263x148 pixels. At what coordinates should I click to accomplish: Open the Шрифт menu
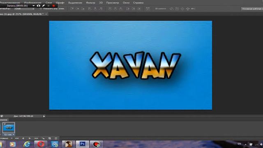point(60,2)
